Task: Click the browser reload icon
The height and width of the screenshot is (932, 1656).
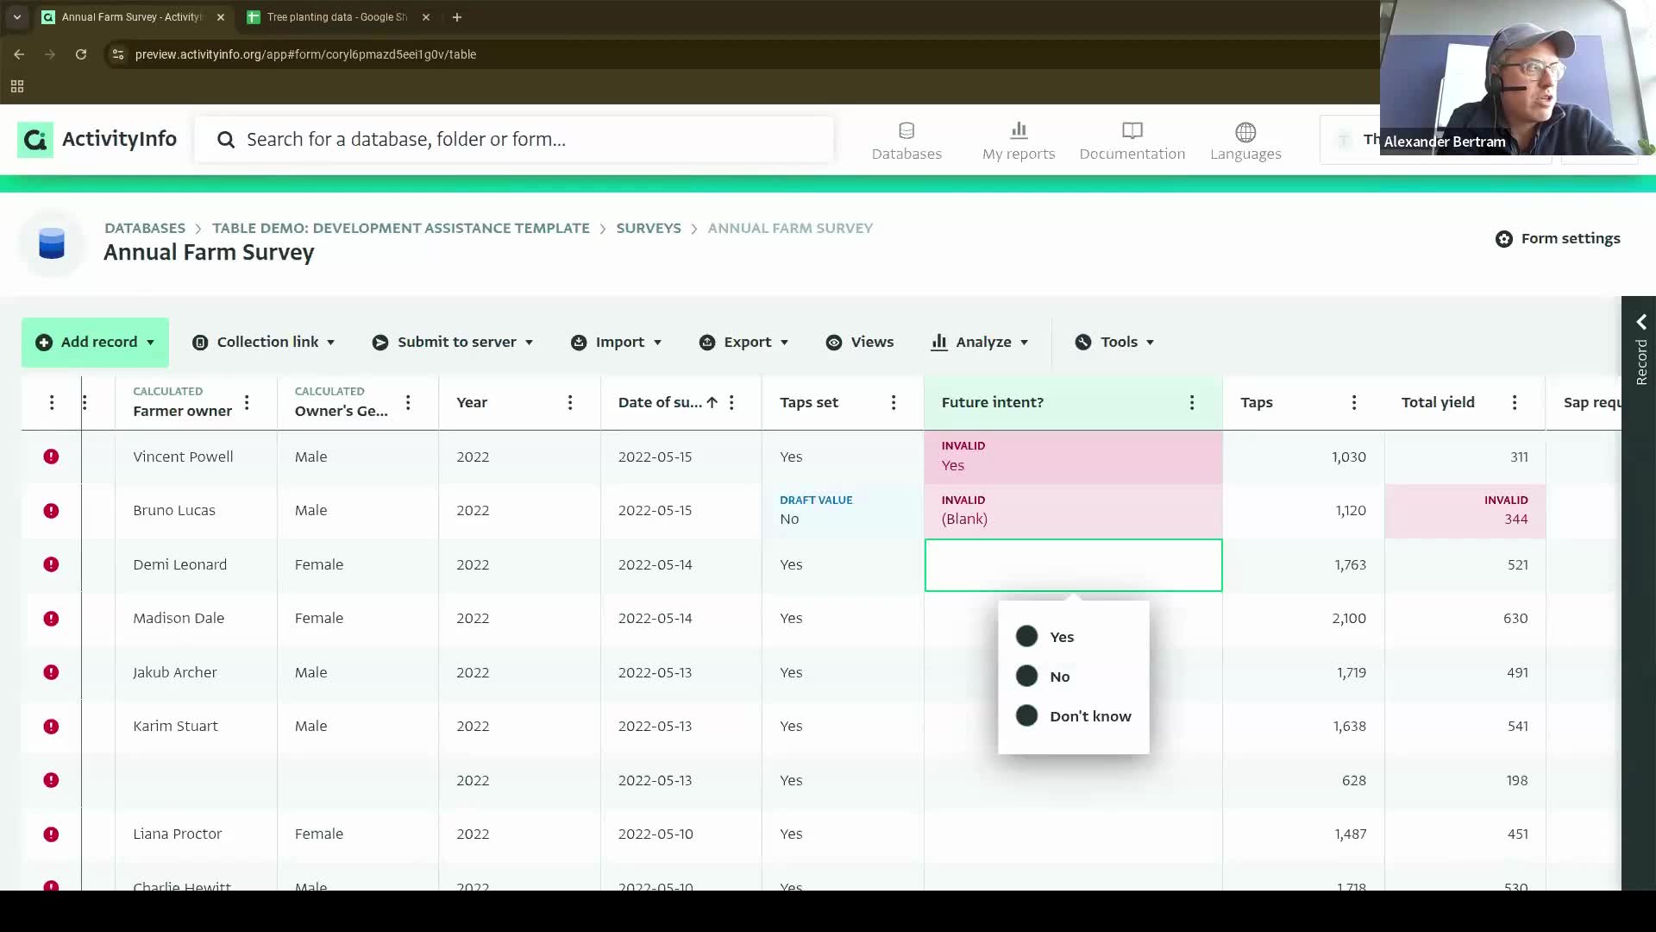Action: click(x=81, y=54)
